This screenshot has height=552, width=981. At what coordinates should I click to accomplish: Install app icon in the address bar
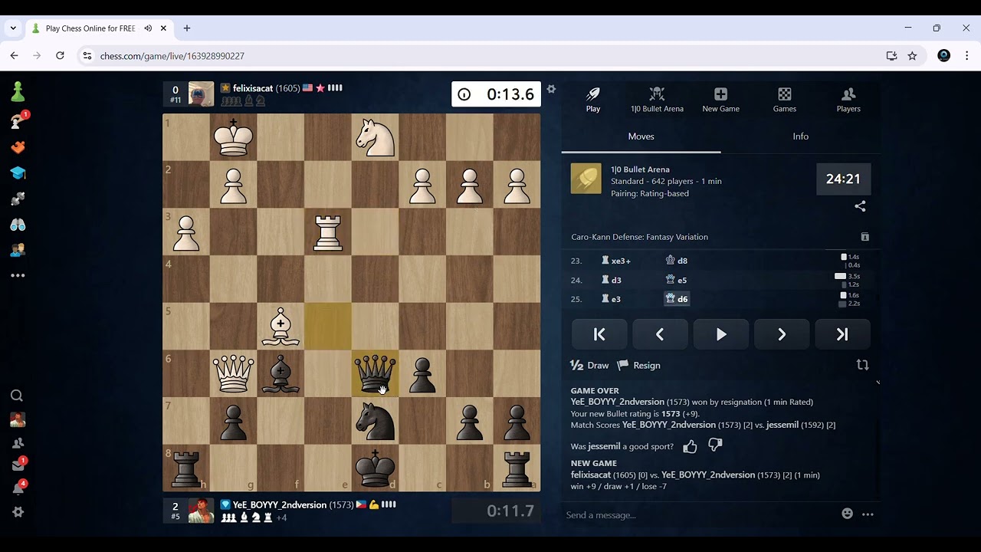click(891, 56)
